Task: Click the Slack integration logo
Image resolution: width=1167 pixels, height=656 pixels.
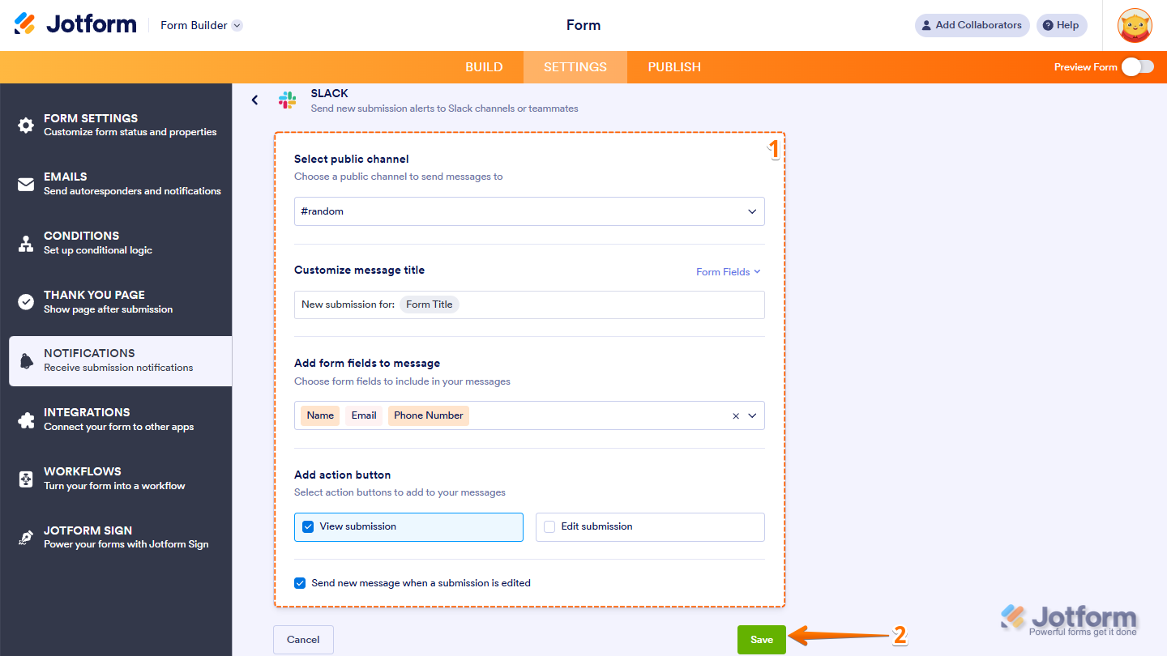Action: [287, 100]
